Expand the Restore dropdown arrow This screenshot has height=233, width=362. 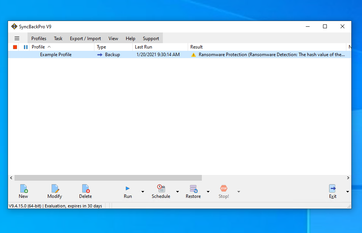208,192
